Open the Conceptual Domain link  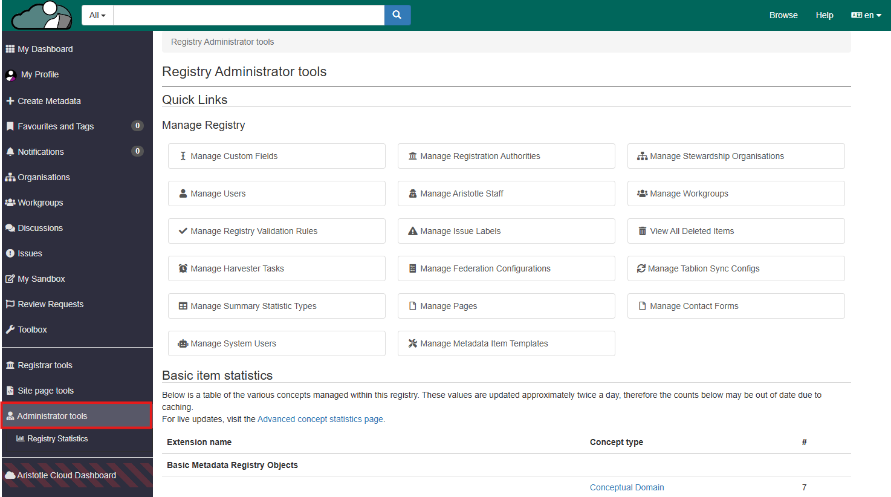point(627,487)
